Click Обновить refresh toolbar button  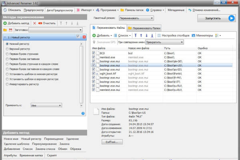[12, 8]
